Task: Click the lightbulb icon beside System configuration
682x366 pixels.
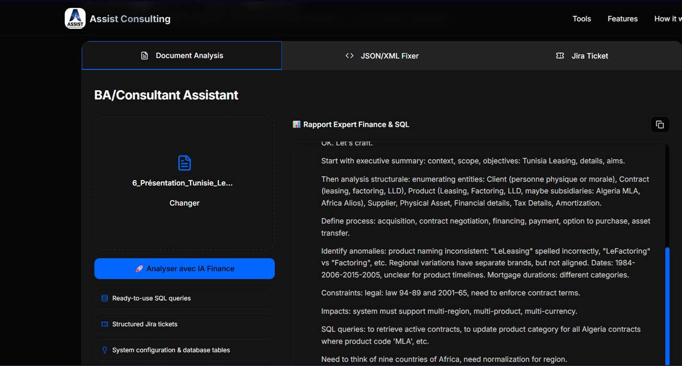Action: point(104,350)
